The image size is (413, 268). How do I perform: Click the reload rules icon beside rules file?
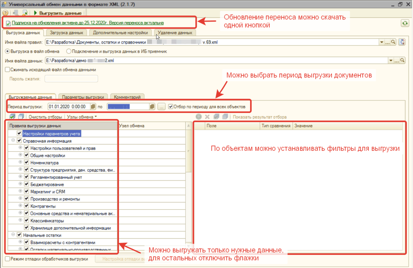402,42
